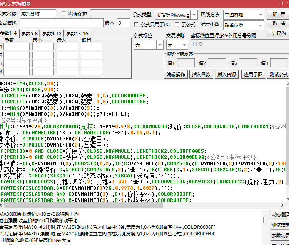Screen dimensions: 289x245
Task: Tick the 云公式 checkbox
Action: point(177,24)
